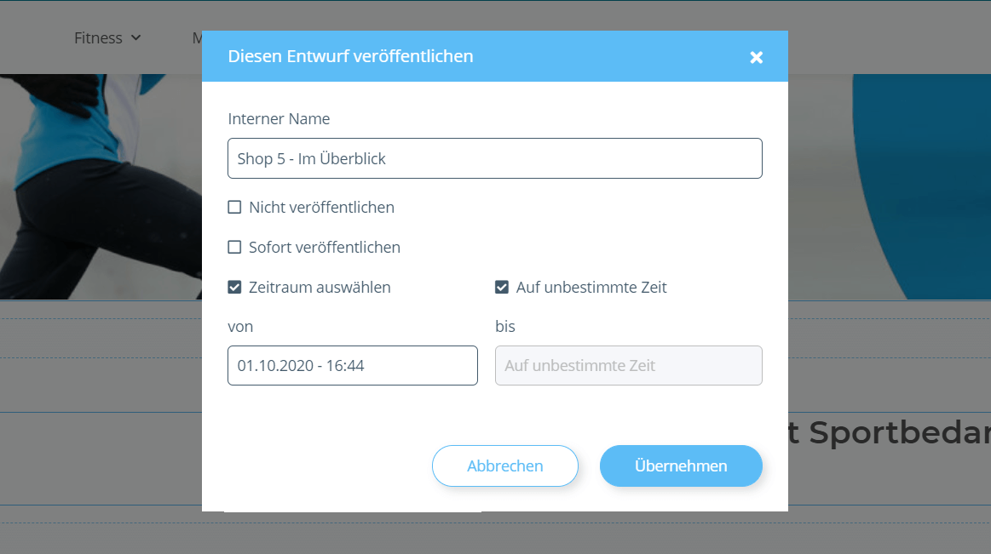Close the publish draft dialog
This screenshot has height=554, width=991.
(x=756, y=57)
